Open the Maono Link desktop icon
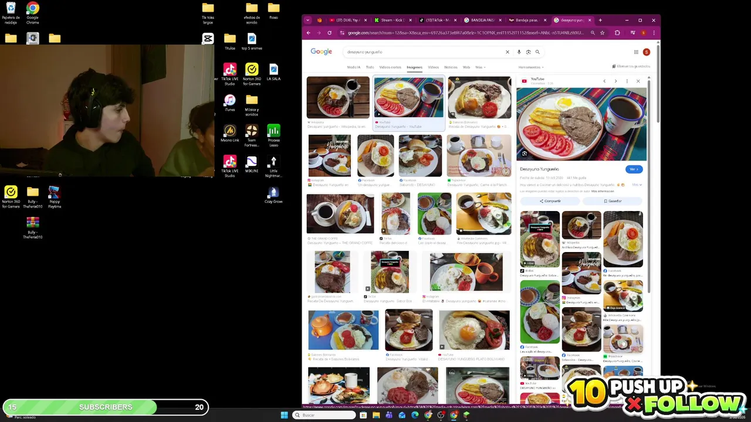This screenshot has width=751, height=422. point(229,134)
